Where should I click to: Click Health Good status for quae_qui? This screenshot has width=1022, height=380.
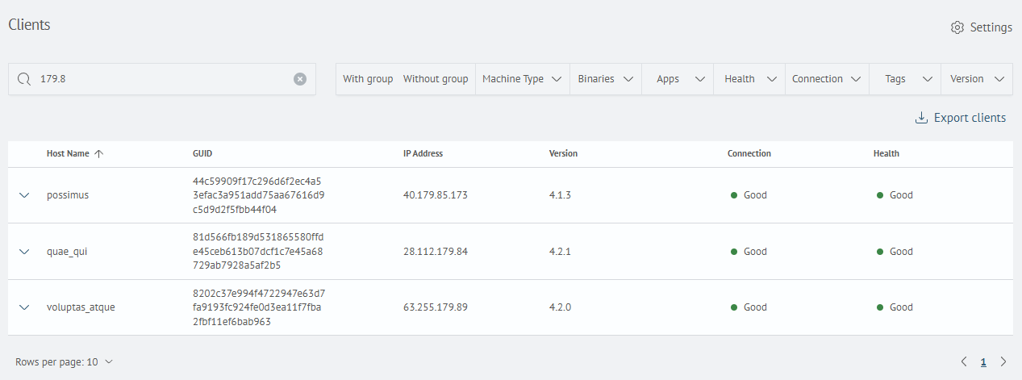pos(895,252)
